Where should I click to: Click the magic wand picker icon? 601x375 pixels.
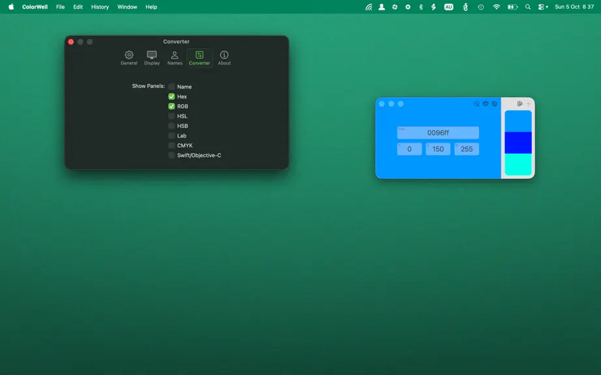point(476,104)
